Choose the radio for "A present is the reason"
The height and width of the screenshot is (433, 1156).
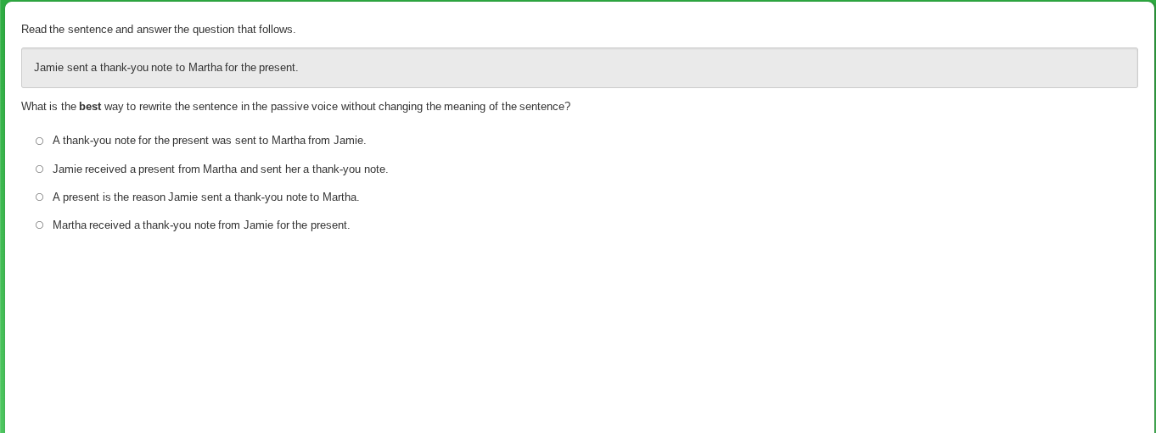coord(39,197)
